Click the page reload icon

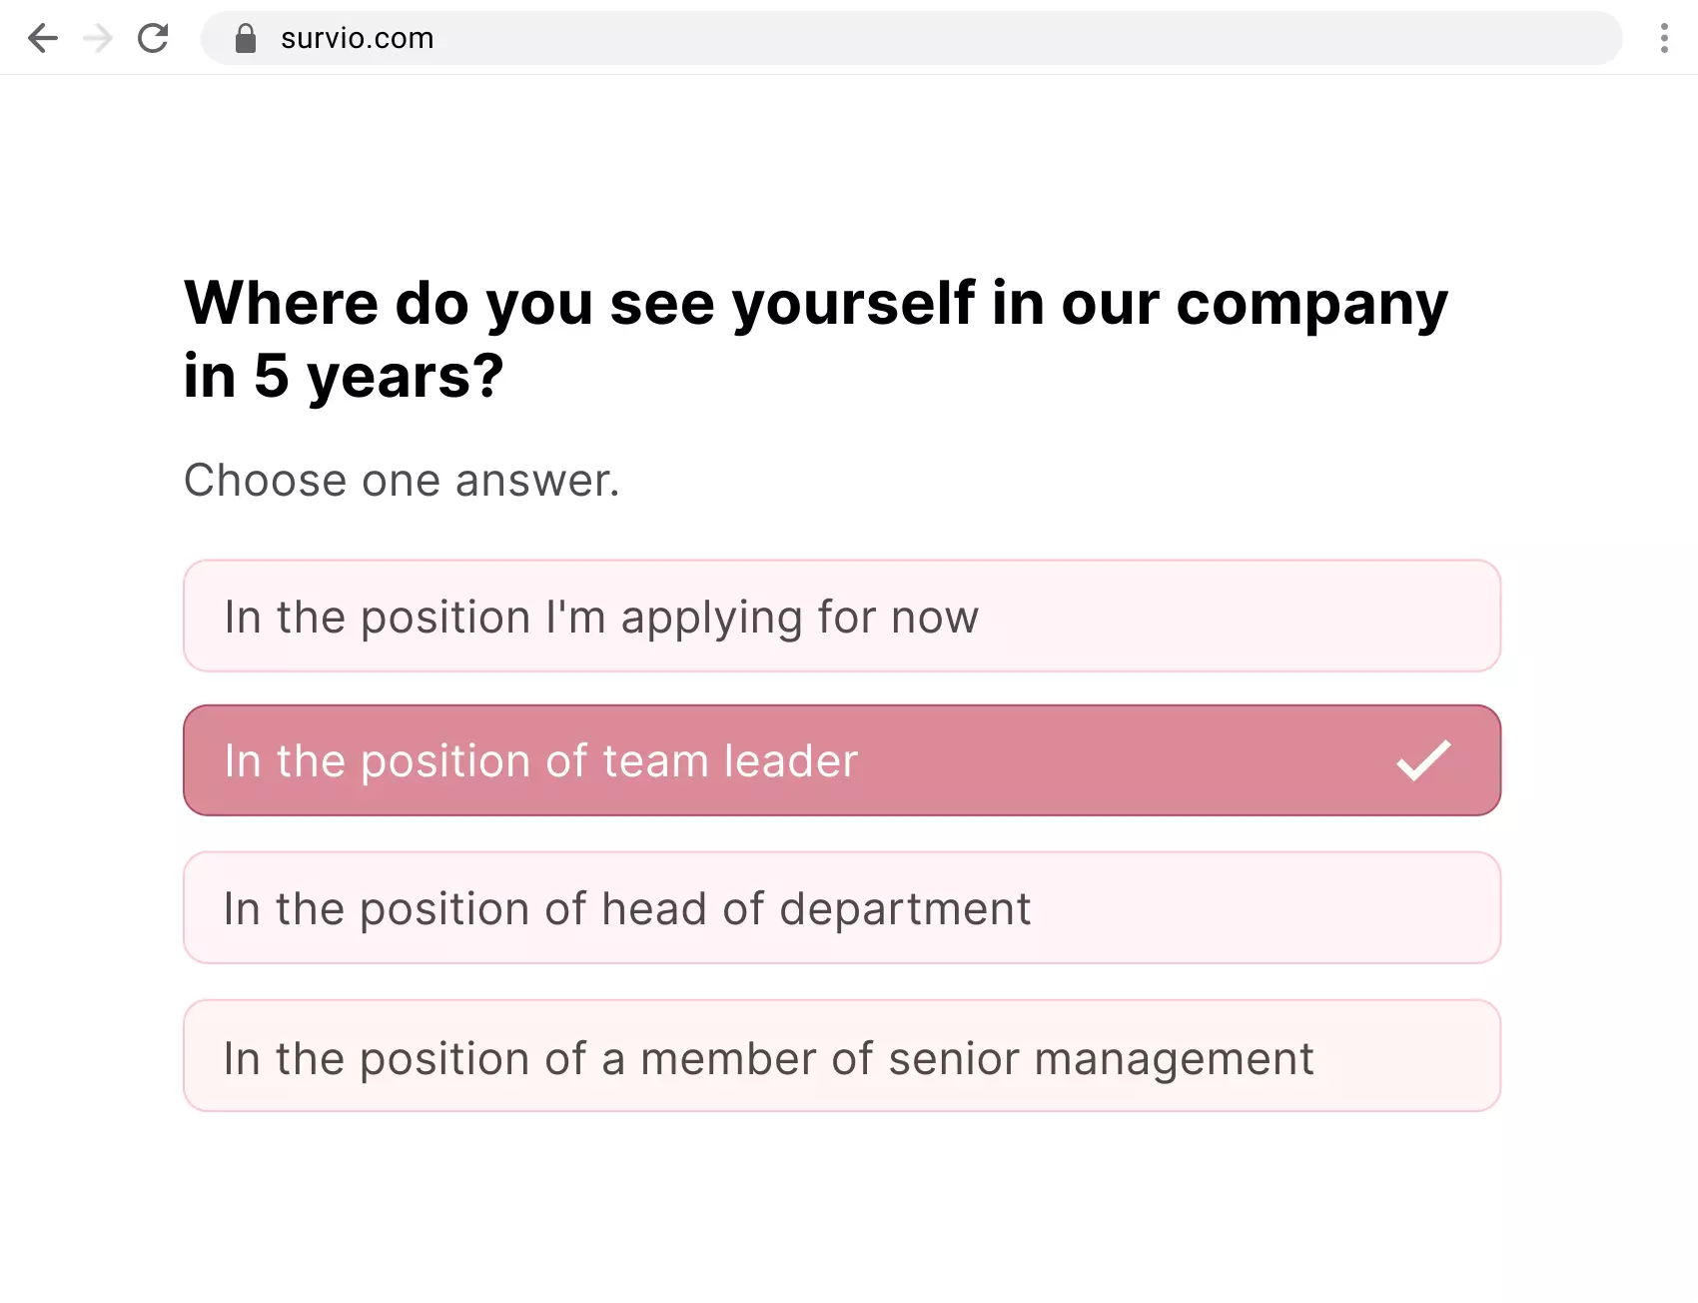coord(154,38)
